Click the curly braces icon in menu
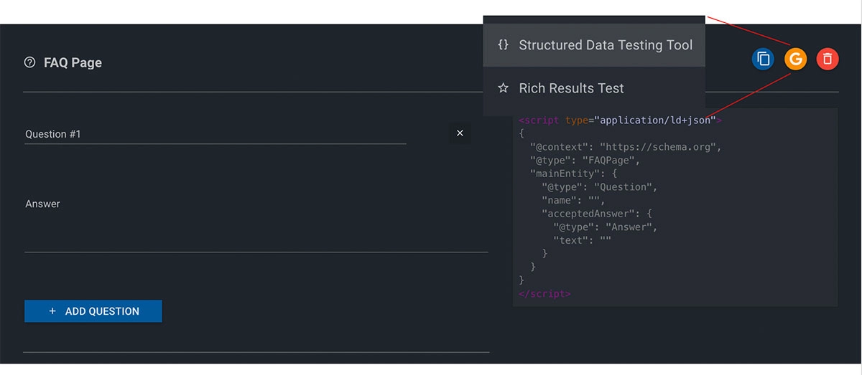 click(x=504, y=44)
